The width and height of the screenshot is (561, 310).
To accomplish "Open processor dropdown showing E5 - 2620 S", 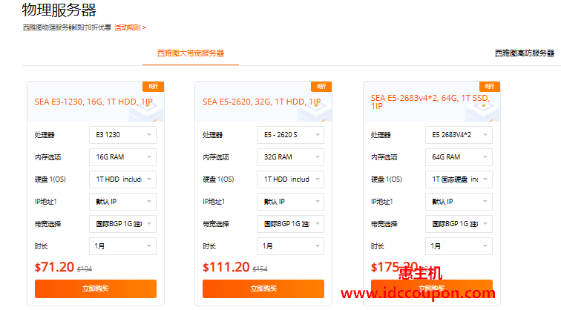I will pyautogui.click(x=291, y=135).
